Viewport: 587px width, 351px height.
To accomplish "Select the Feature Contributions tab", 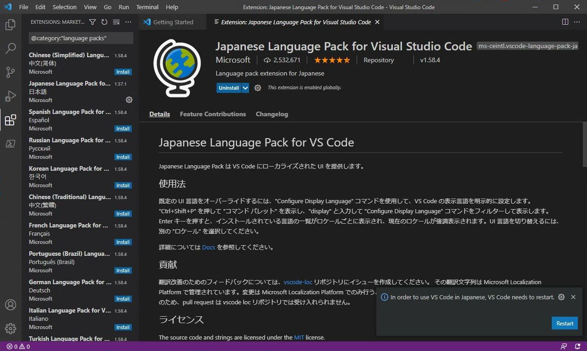I will click(213, 114).
